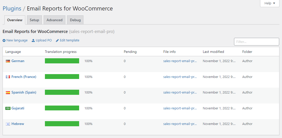Click the Upload PO upload icon
Screen dimensions: 282x138
point(33,40)
